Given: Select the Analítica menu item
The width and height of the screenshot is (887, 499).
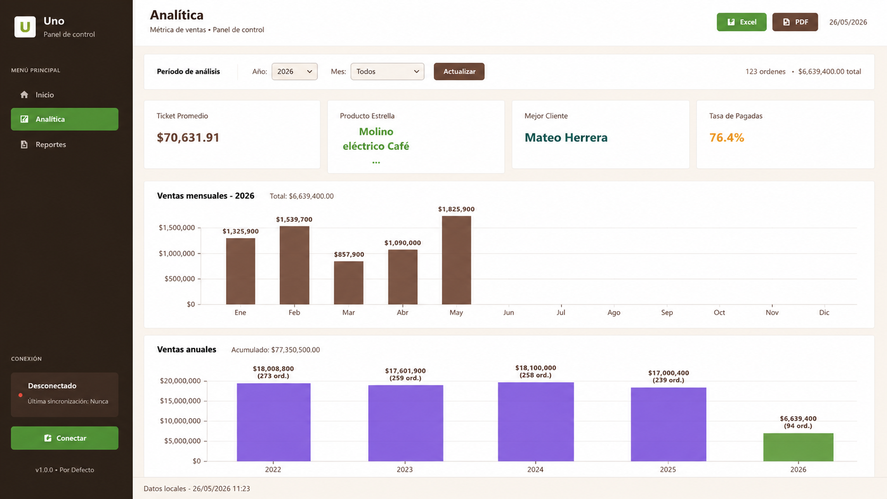Looking at the screenshot, I should (65, 119).
